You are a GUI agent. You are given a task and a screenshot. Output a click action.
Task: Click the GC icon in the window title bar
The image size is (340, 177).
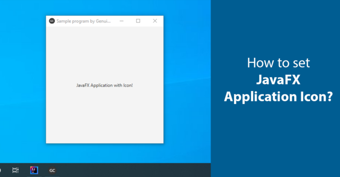tap(52, 21)
